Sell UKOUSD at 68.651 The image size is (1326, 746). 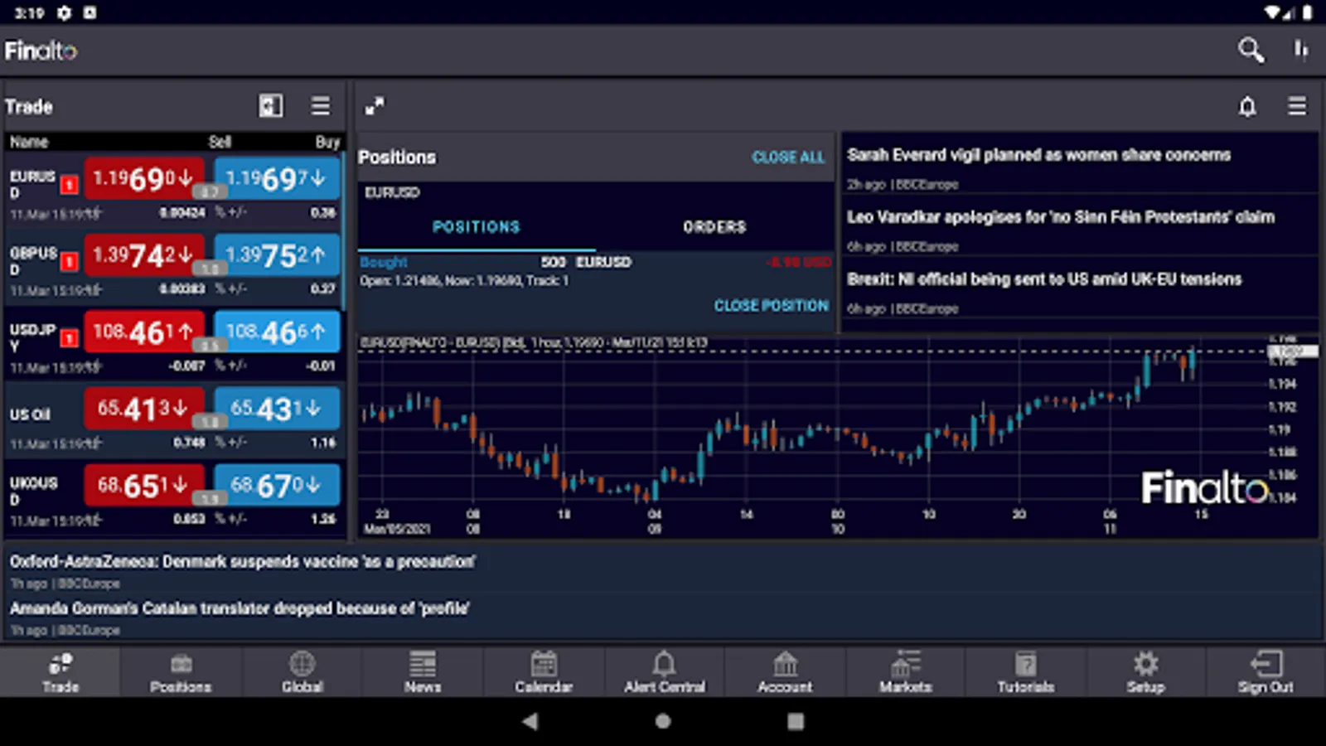pos(144,486)
